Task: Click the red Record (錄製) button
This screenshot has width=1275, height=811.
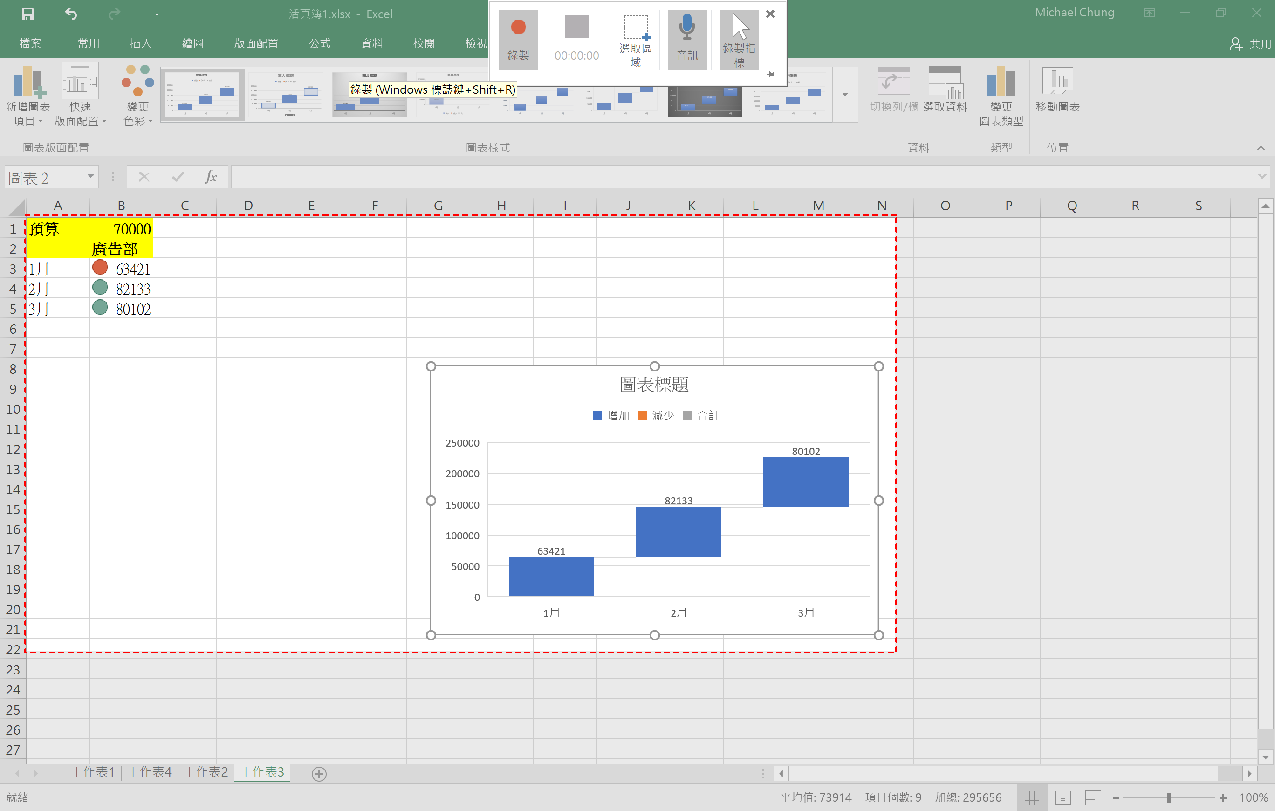Action: click(518, 39)
